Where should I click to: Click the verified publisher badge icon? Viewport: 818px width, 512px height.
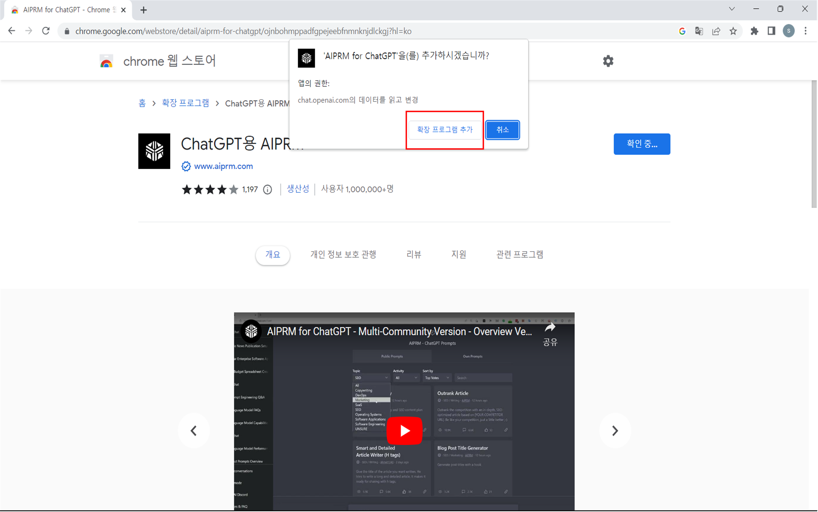(186, 166)
